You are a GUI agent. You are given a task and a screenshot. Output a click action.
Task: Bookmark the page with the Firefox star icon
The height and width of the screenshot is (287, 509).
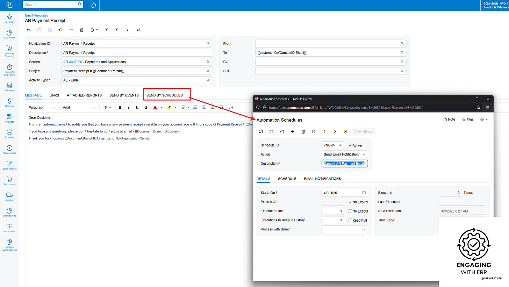point(478,107)
